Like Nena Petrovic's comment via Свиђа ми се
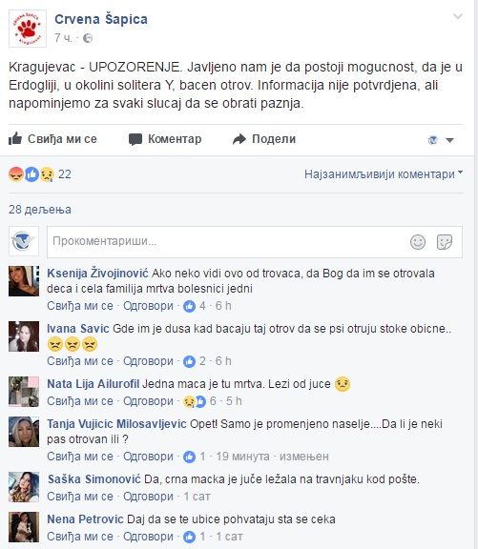This screenshot has height=549, width=478. point(80,537)
